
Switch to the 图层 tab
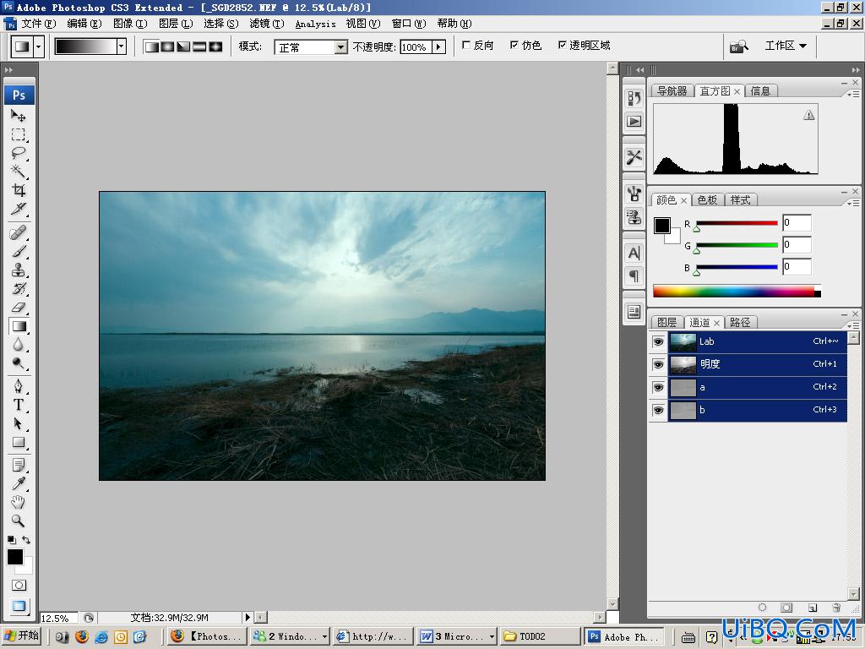pos(667,322)
